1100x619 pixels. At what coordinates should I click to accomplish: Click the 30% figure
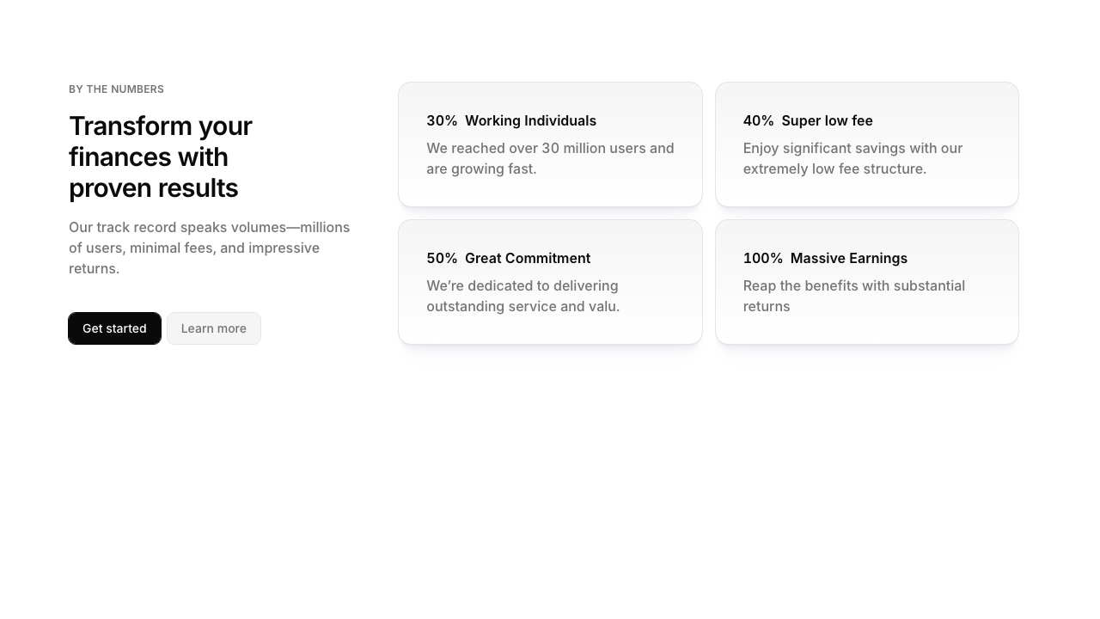[x=442, y=121]
